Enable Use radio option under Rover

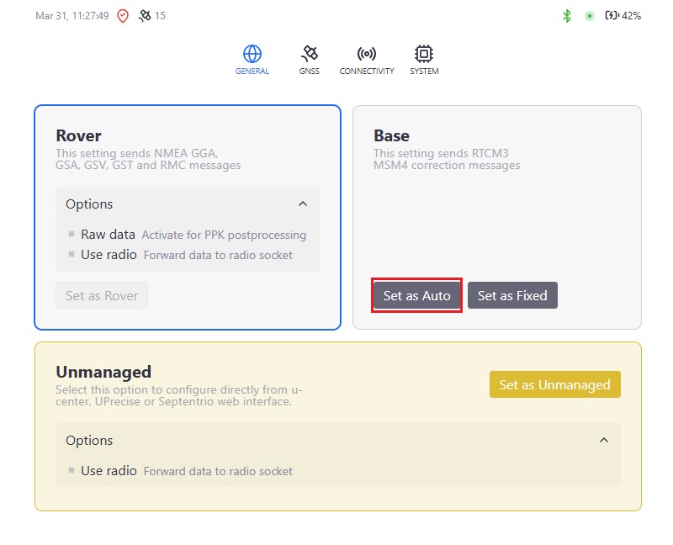point(72,255)
